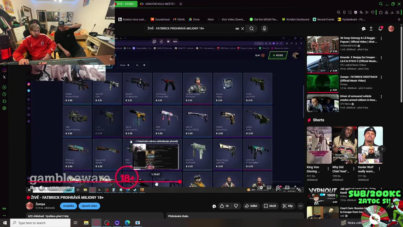This screenshot has height=227, width=403.
Task: Switch to VÁNOČNÍ KOLO NEŠTĚSTÍ tab
Action: point(158,4)
